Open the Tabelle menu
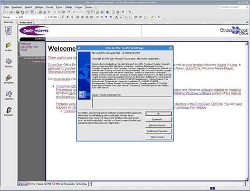 tap(69, 7)
